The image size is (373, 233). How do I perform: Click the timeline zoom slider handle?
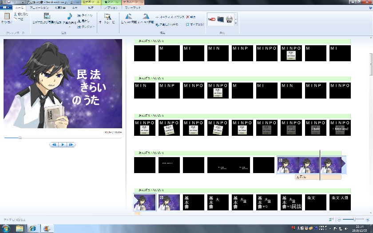pos(354,219)
